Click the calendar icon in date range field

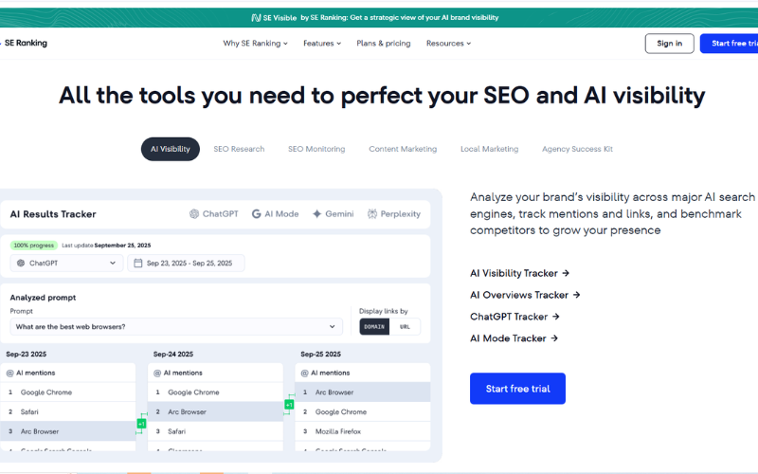click(x=137, y=264)
